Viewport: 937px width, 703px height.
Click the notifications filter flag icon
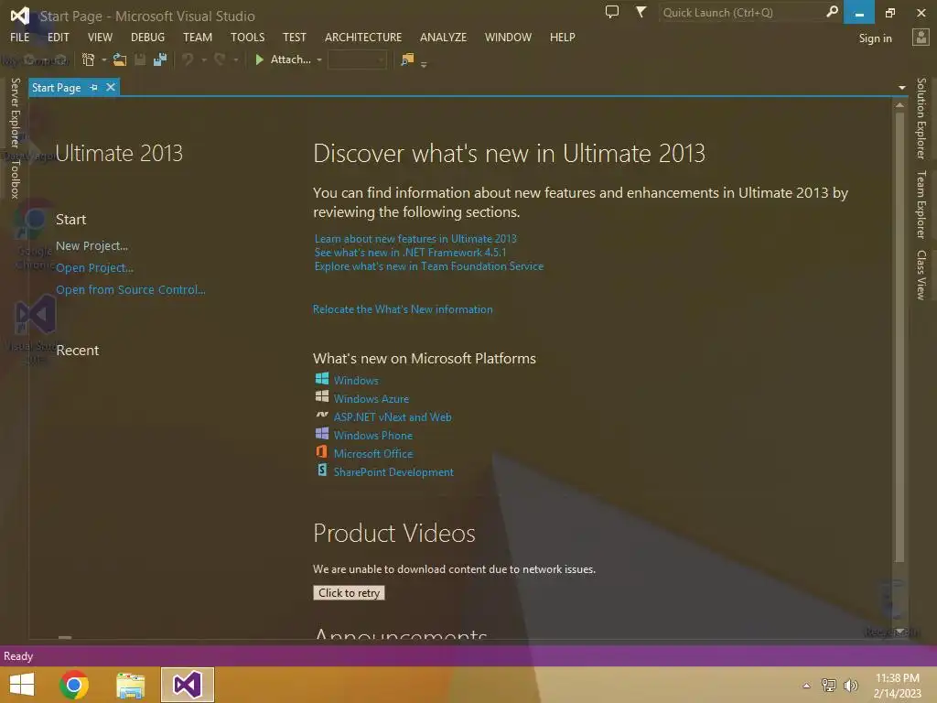point(641,12)
